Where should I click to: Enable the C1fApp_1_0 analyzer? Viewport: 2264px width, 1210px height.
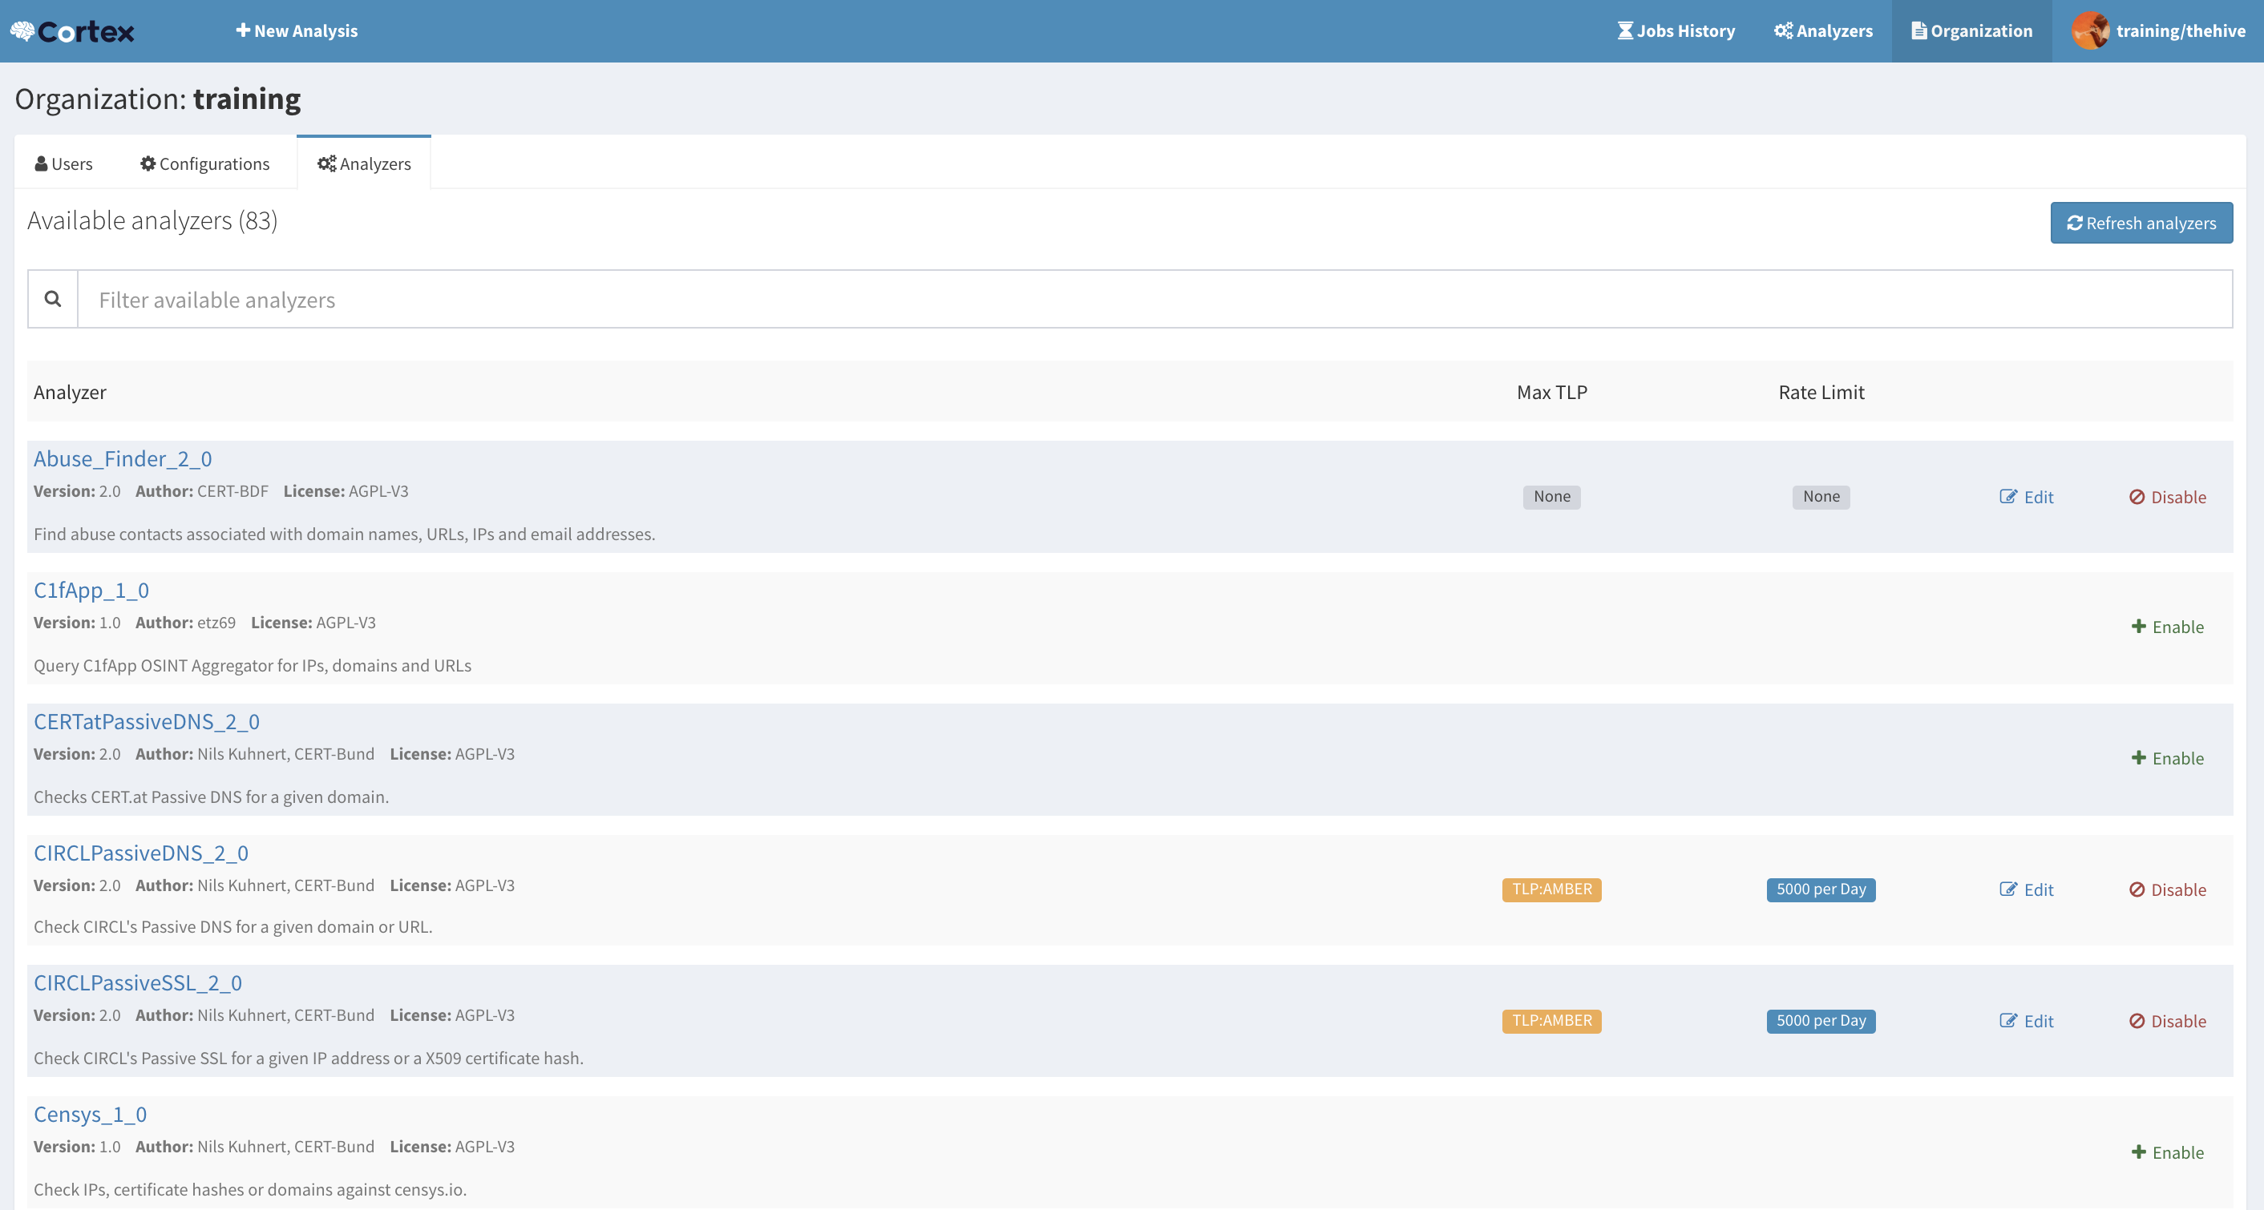(2169, 626)
